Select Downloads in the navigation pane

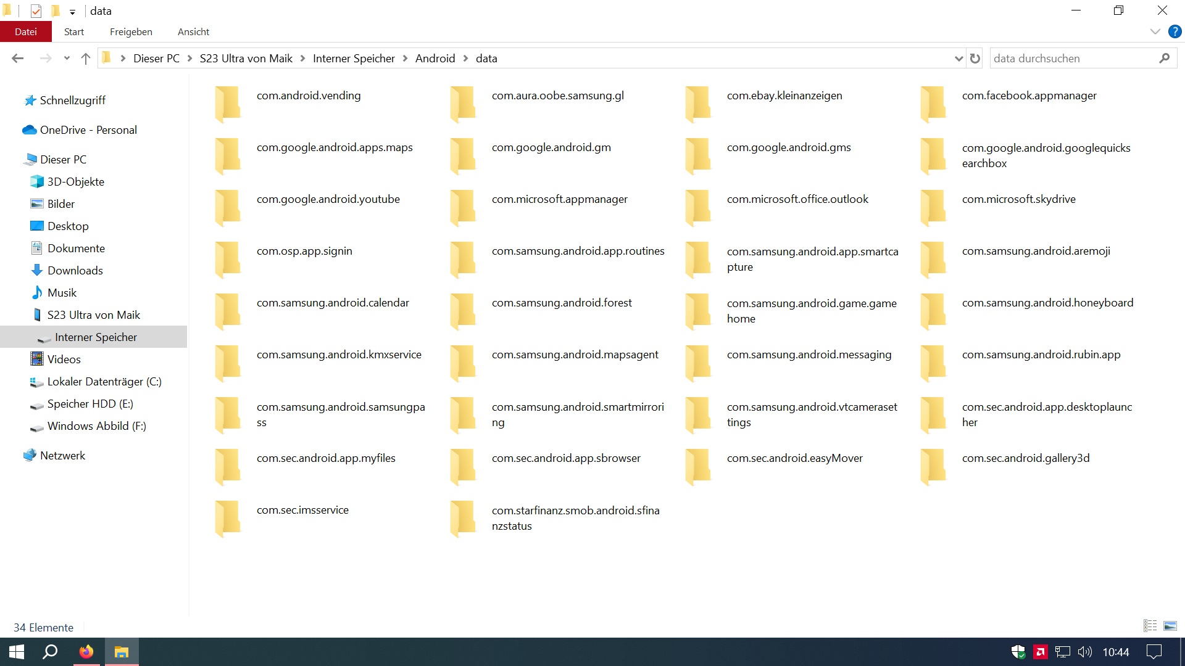click(75, 271)
